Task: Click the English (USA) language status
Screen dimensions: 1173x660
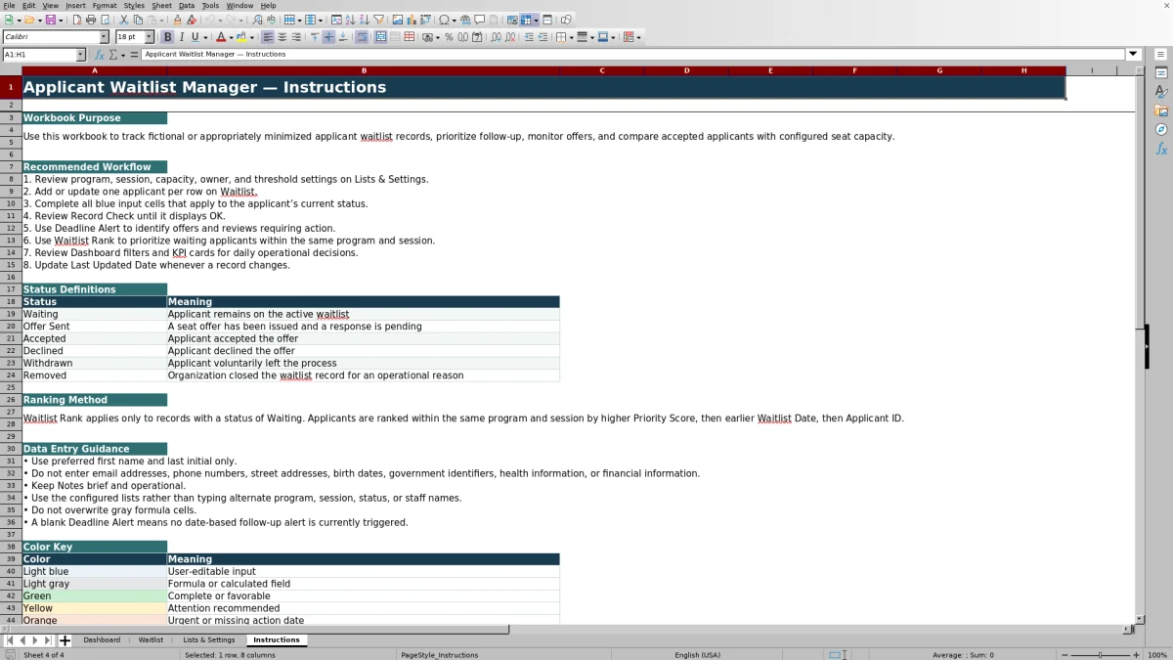Action: click(x=697, y=654)
